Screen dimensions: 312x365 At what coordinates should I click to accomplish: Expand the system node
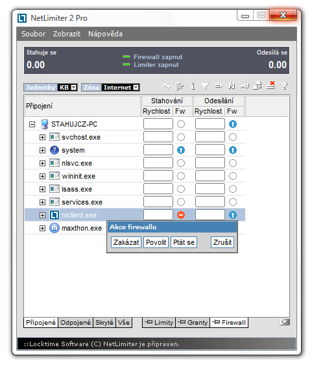42,150
